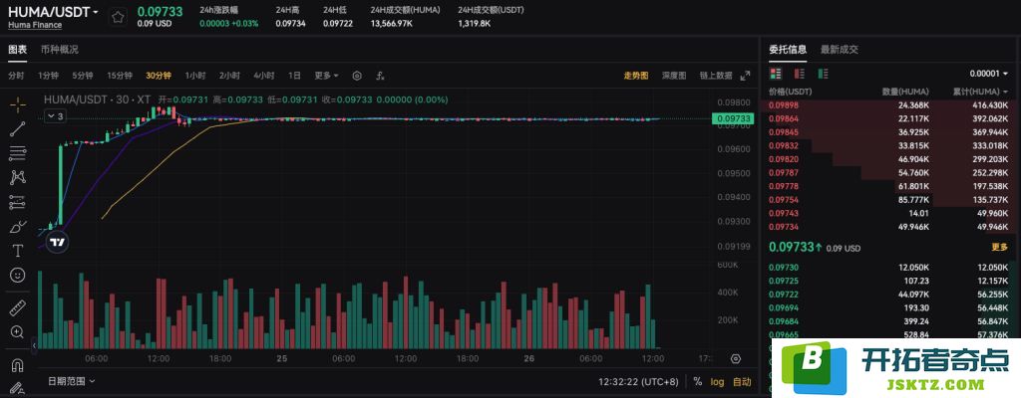Open the HUMA/USDT pair selector dropdown
1021x398 pixels.
pyautogui.click(x=53, y=12)
